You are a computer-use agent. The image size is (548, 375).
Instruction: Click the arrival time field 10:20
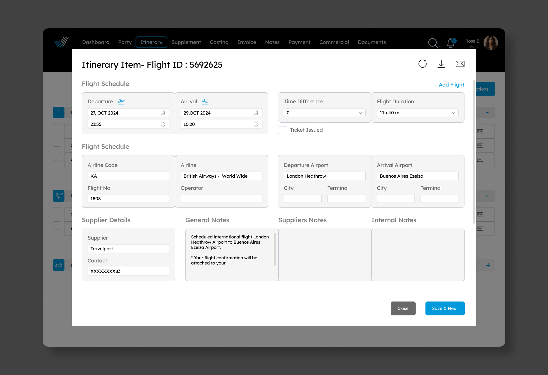[221, 124]
